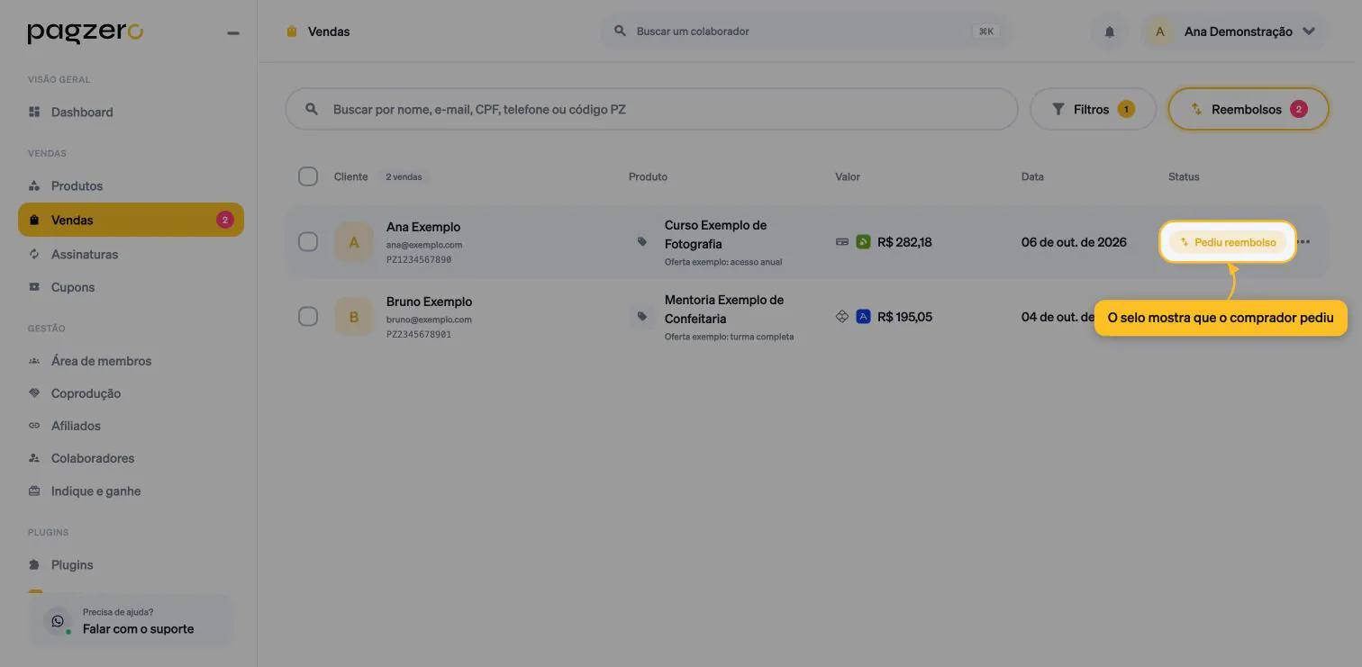The width and height of the screenshot is (1362, 667).
Task: Check the box for Ana Exemplo's sale
Action: click(x=308, y=242)
